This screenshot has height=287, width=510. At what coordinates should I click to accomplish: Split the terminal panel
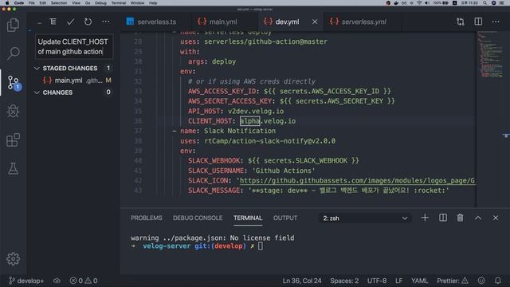click(x=443, y=218)
